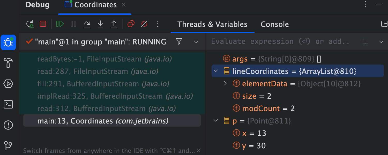388x155 pixels.
Task: Toggle the View Breakpoints icon
Action: tap(131, 24)
